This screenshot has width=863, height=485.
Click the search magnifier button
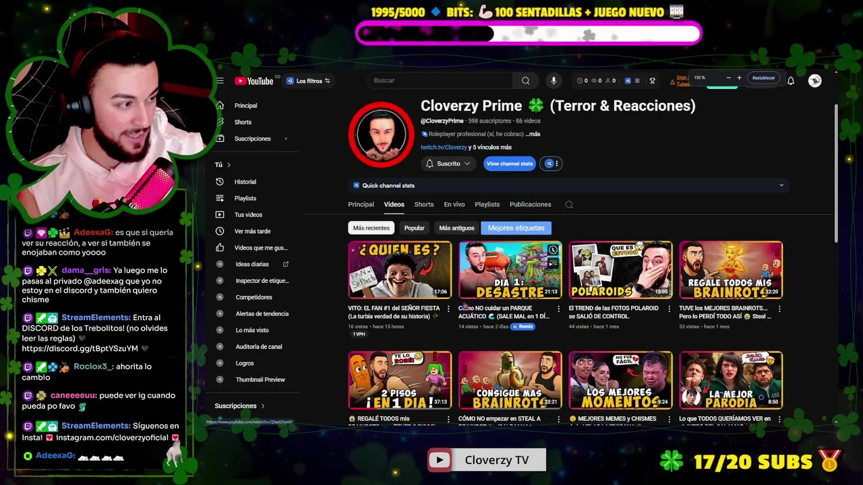(x=525, y=81)
